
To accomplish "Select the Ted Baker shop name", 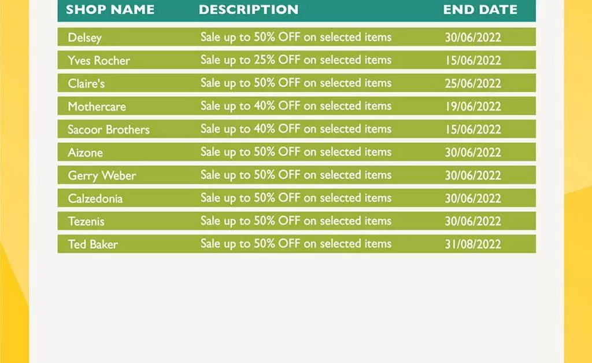I will click(92, 244).
